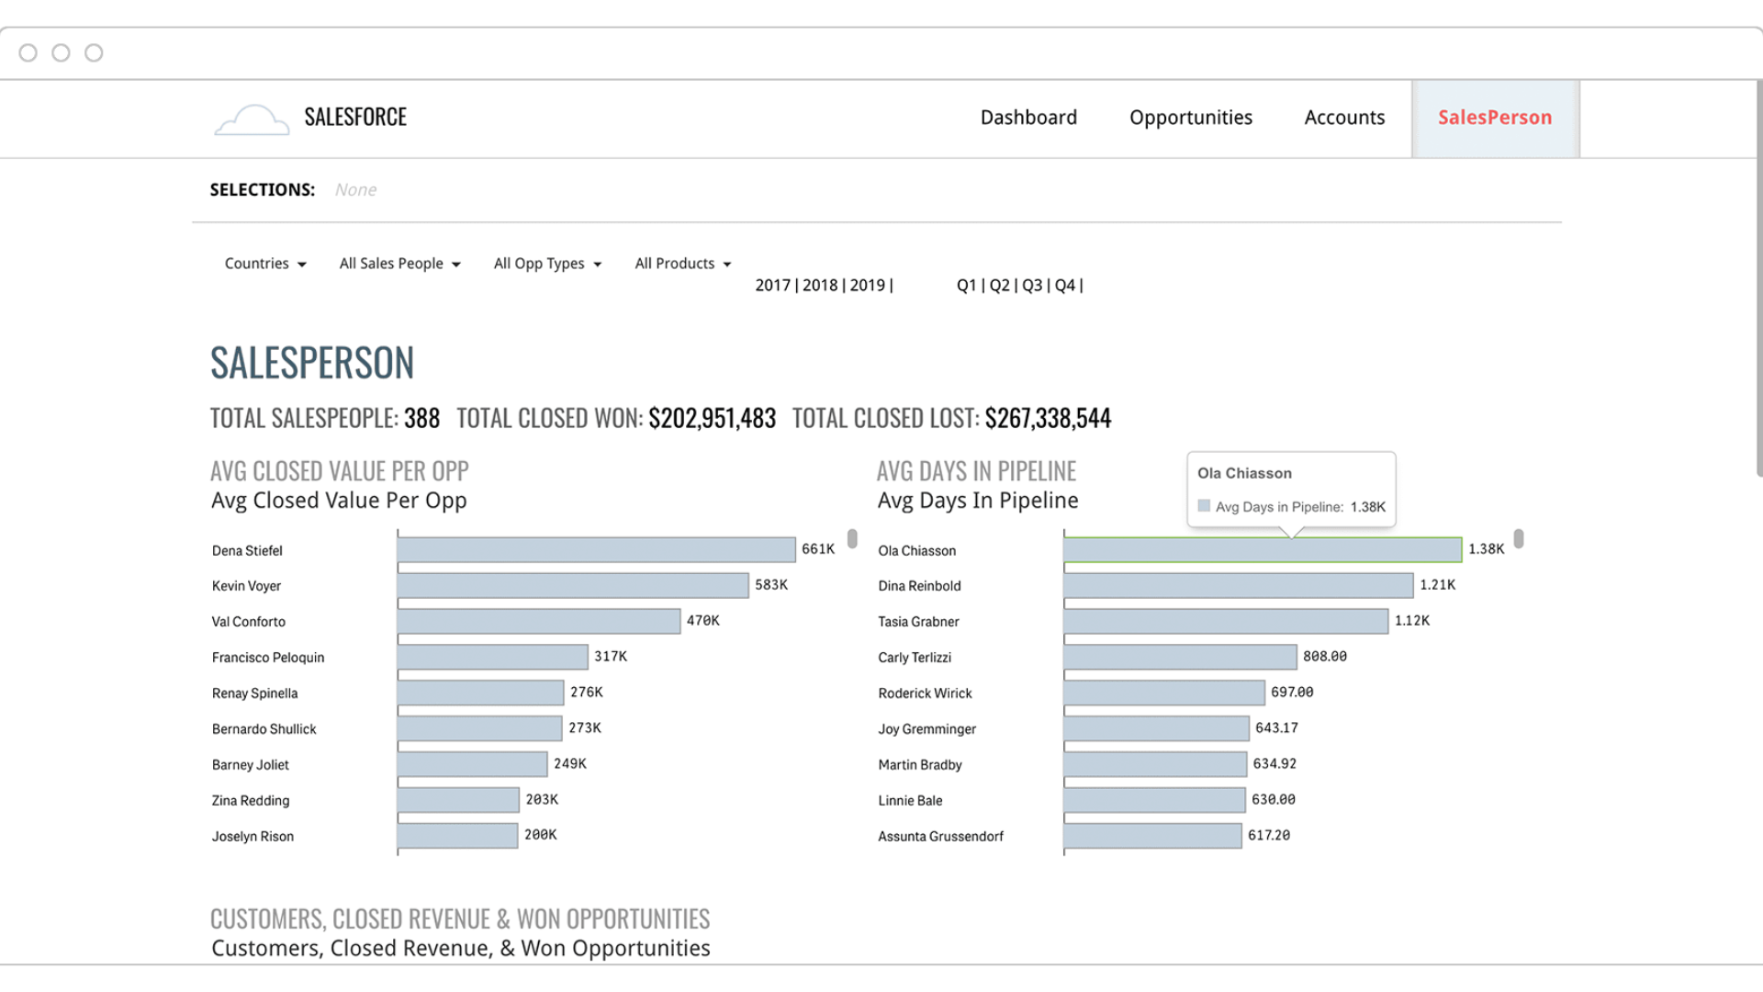This screenshot has height=992, width=1763.
Task: Select the SalesPerson tab
Action: [1494, 118]
